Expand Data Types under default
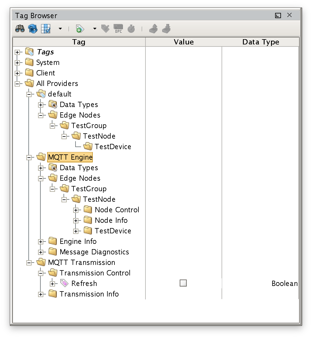The height and width of the screenshot is (338, 312). (41, 105)
